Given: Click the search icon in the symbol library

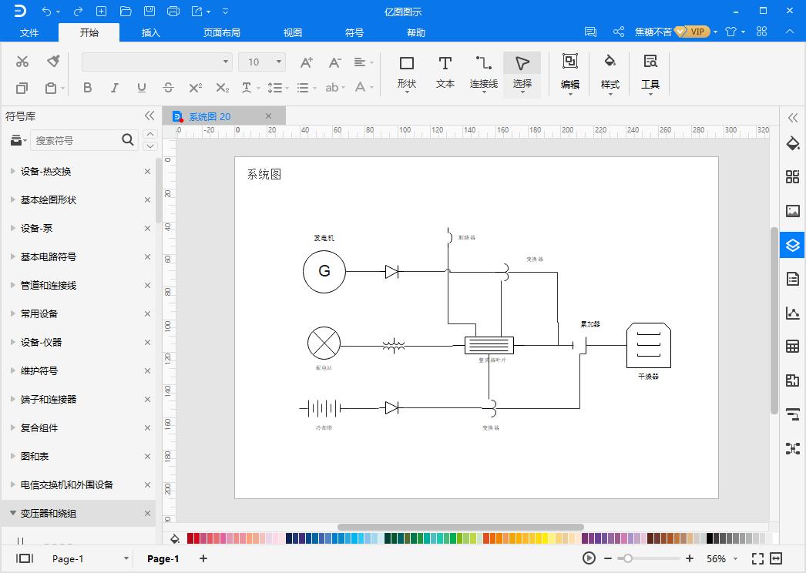Looking at the screenshot, I should (x=128, y=140).
